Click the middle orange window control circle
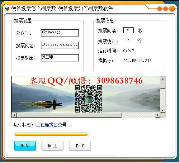 [x=165, y=9]
